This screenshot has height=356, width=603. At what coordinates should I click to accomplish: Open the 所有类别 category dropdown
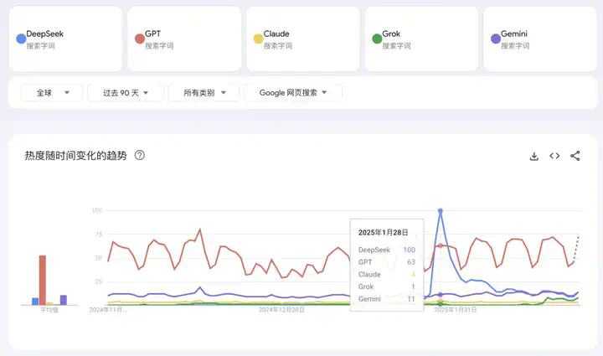(x=204, y=93)
